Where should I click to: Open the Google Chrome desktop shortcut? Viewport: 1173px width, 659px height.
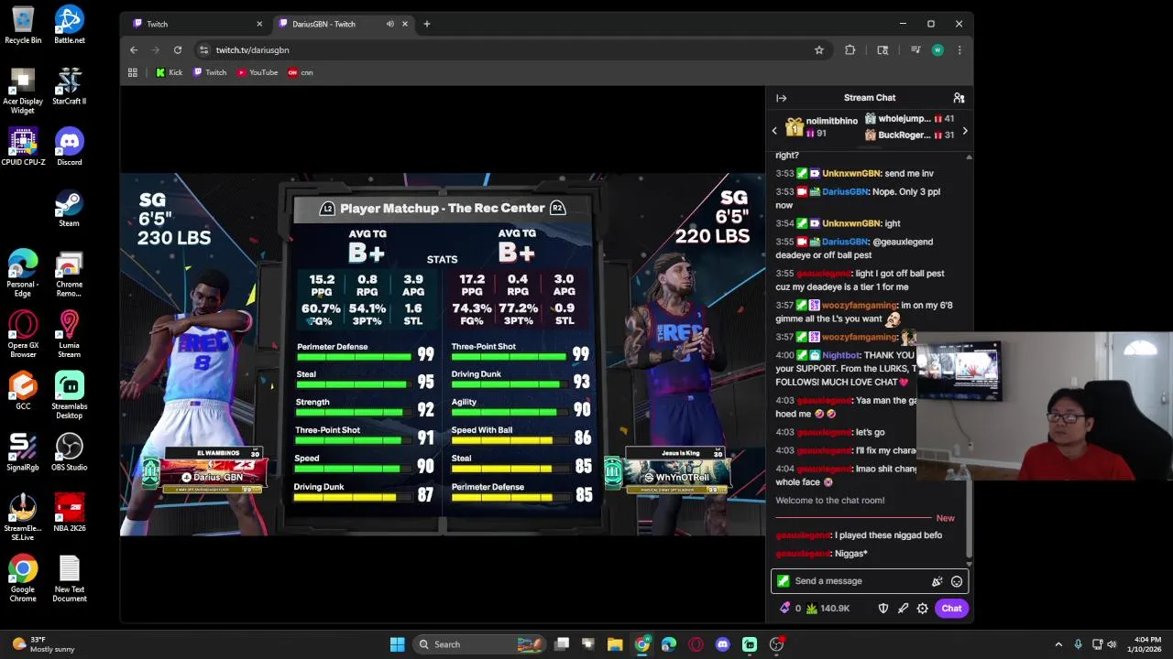[x=23, y=578]
